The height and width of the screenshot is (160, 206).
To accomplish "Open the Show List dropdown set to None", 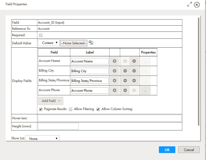I will 42,138.
